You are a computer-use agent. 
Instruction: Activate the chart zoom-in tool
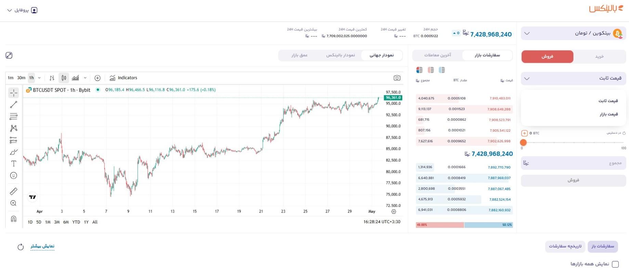click(13, 203)
